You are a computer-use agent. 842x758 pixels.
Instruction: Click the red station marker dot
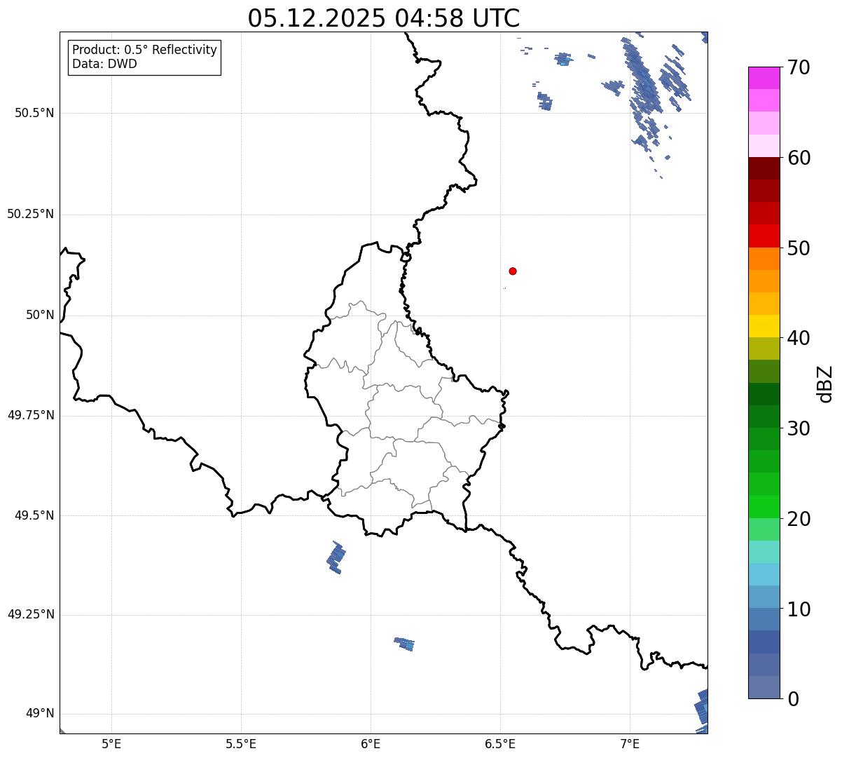(513, 271)
